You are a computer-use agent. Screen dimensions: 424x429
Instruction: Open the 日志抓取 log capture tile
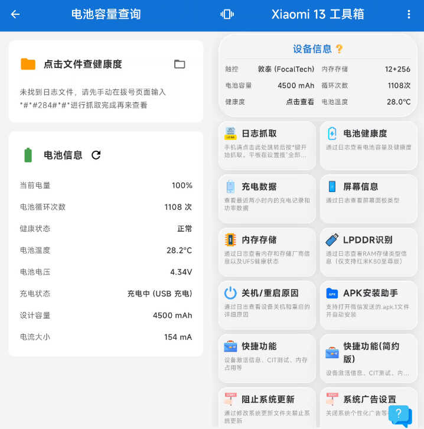click(x=267, y=146)
